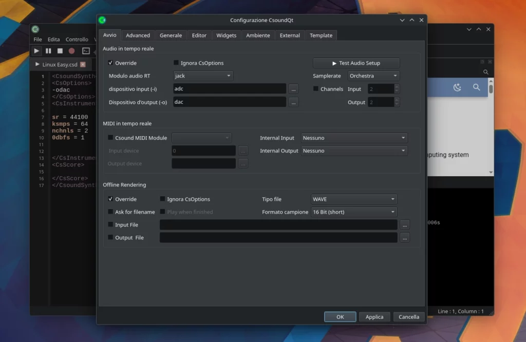
Task: Enable Output File checkbox
Action: click(x=110, y=237)
